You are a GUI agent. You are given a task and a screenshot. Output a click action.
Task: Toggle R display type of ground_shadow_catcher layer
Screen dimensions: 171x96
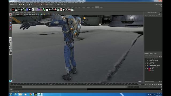click(x=147, y=65)
